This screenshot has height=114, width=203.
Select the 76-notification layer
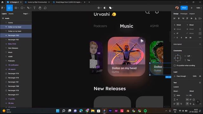[16, 65]
